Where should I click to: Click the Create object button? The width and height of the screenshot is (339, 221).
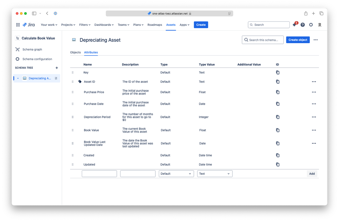pos(298,40)
